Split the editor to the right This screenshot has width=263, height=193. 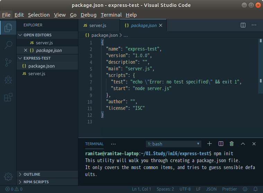point(243,25)
